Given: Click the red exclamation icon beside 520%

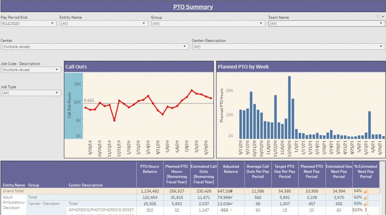Looking at the screenshot, I should coord(366,210).
